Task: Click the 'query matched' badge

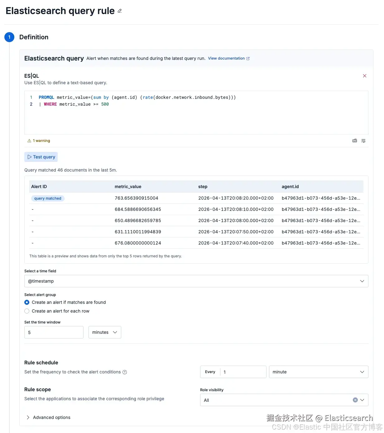Action: point(48,198)
